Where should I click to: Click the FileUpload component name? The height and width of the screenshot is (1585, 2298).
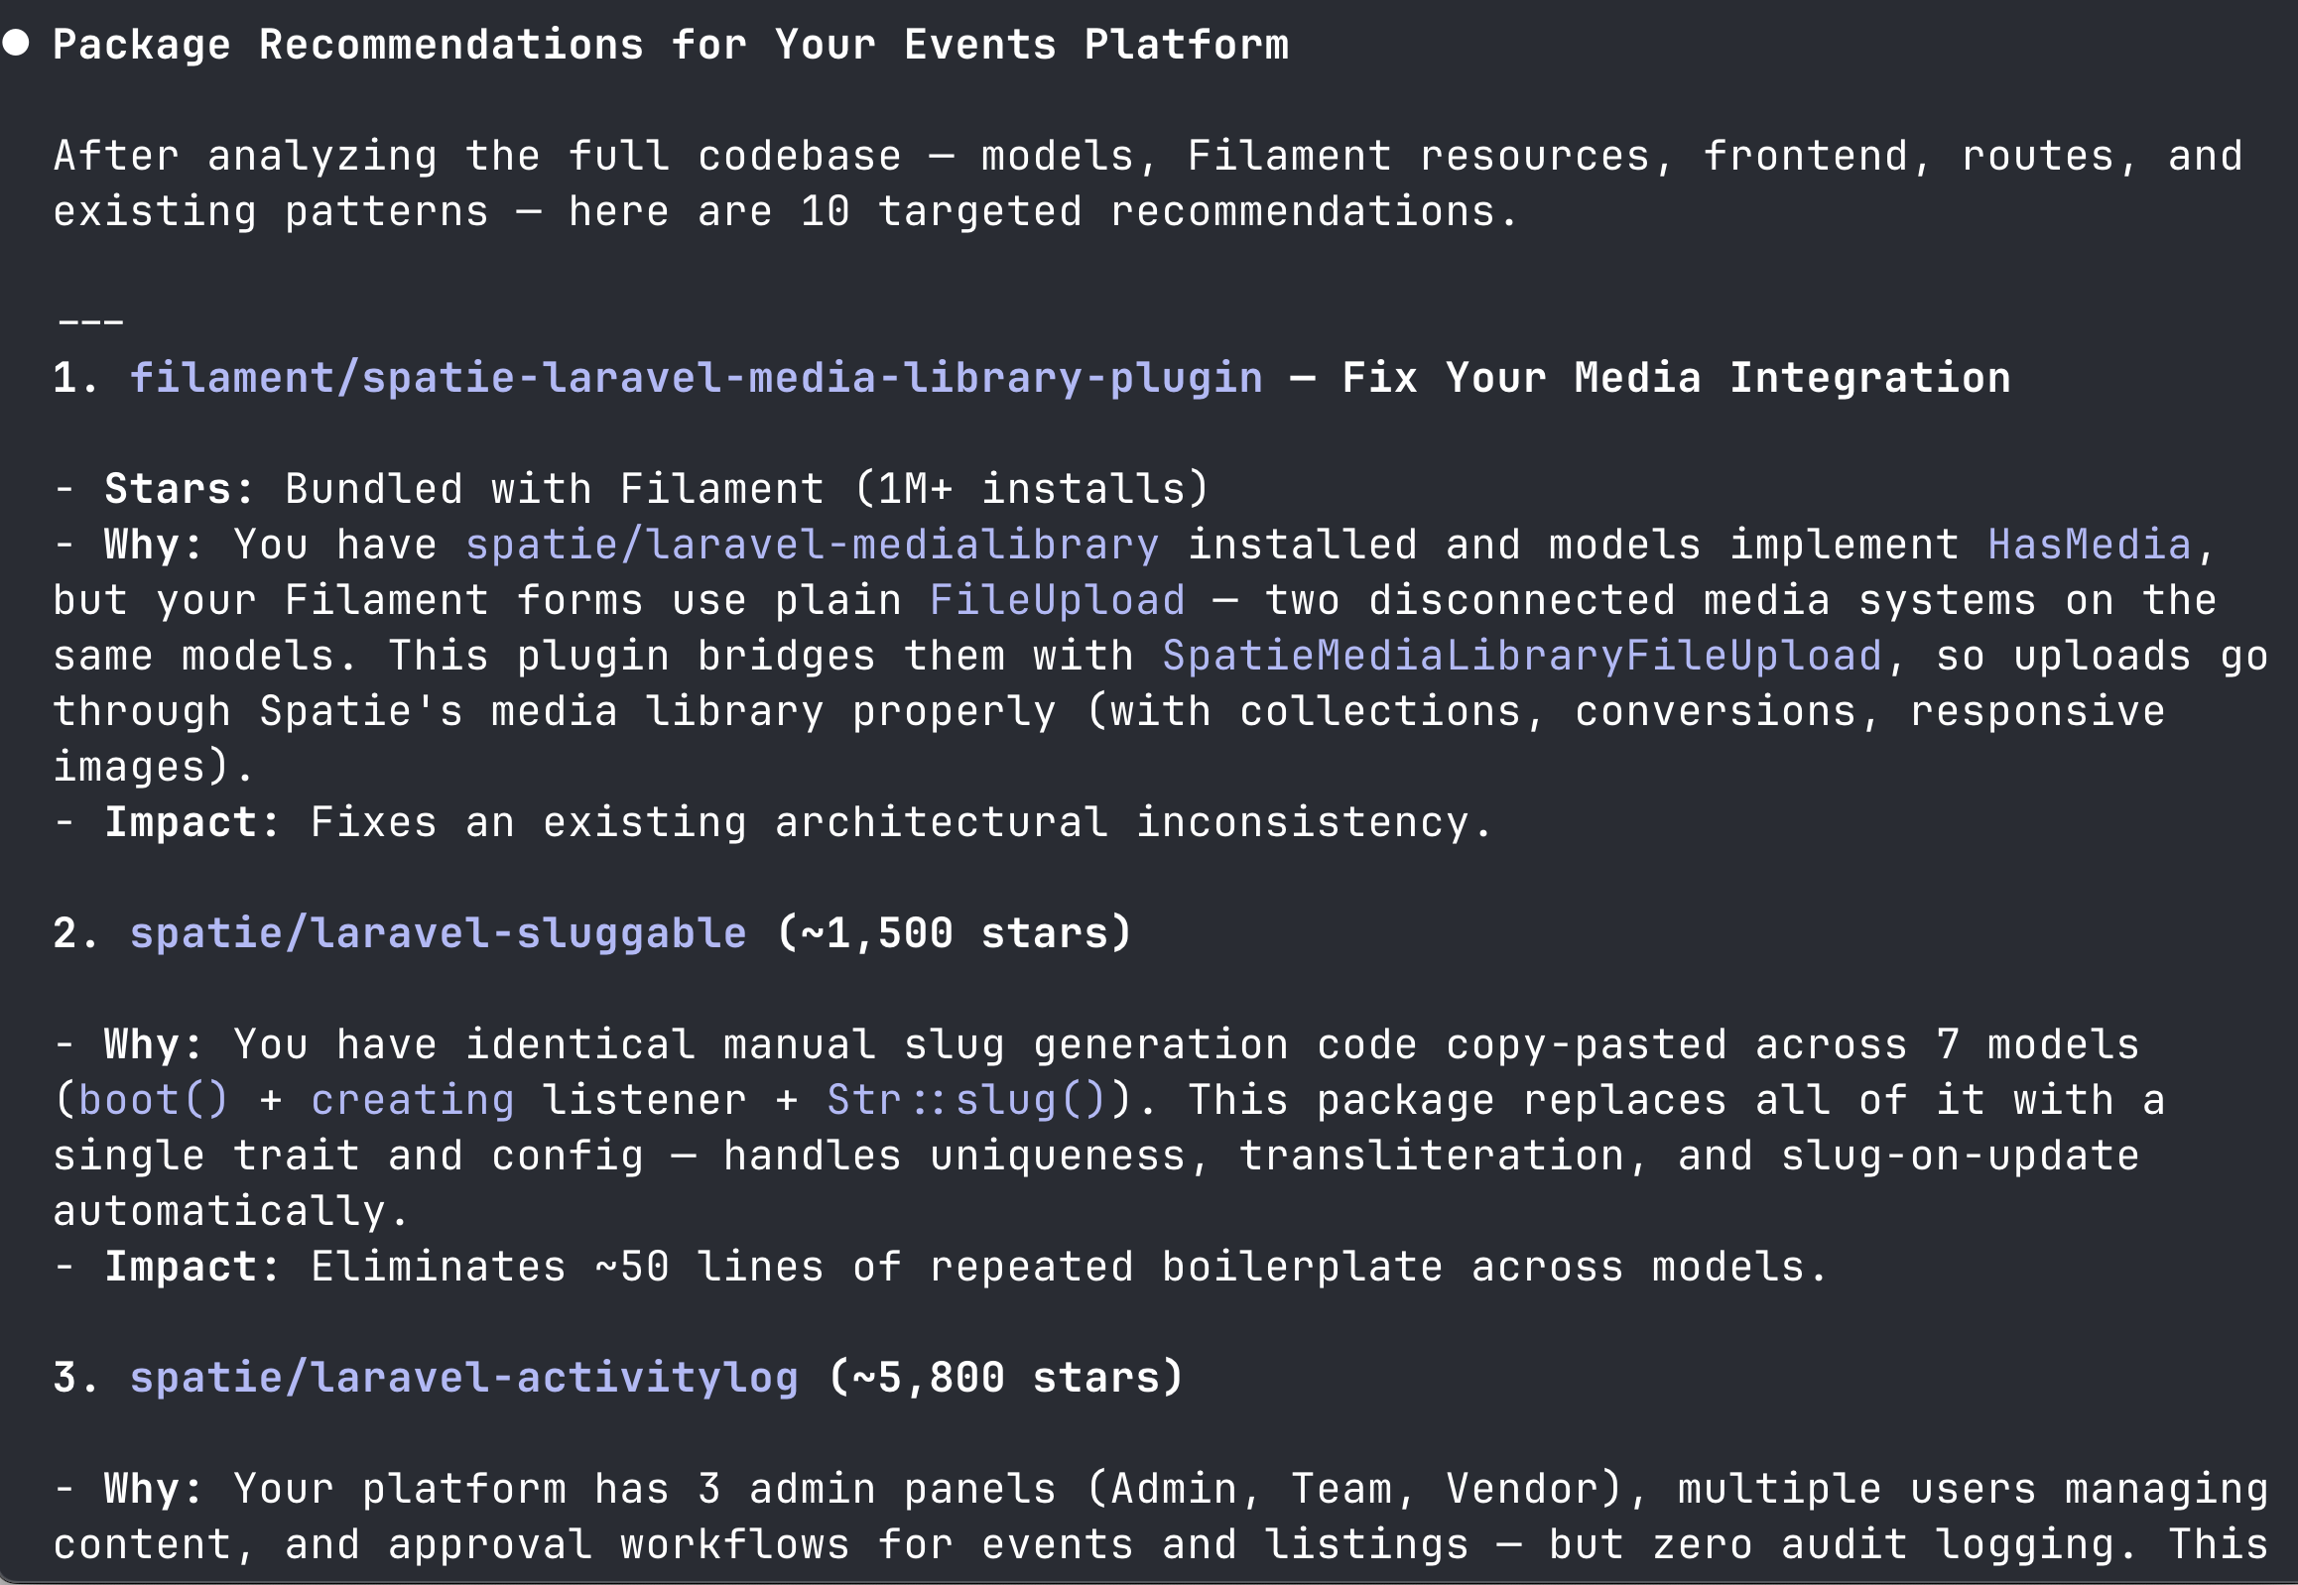[1056, 601]
